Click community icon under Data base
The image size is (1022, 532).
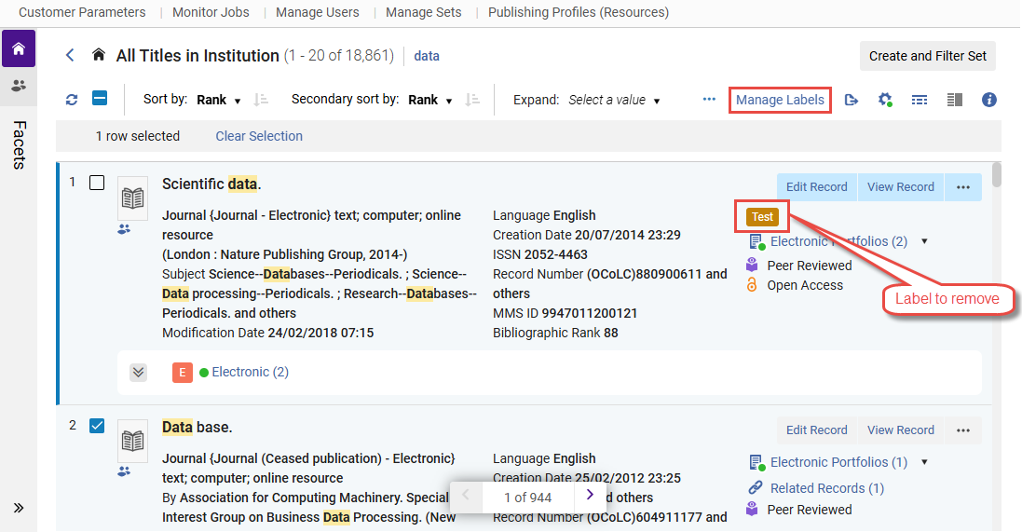tap(124, 471)
